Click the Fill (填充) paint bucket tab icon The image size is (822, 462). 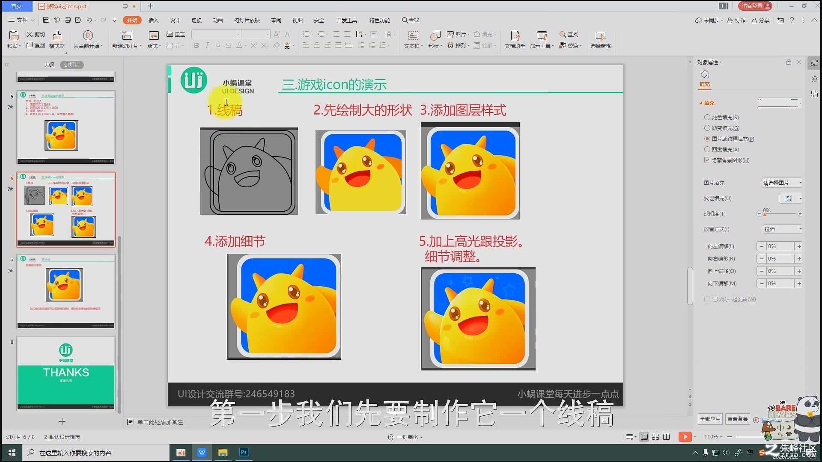click(x=705, y=75)
